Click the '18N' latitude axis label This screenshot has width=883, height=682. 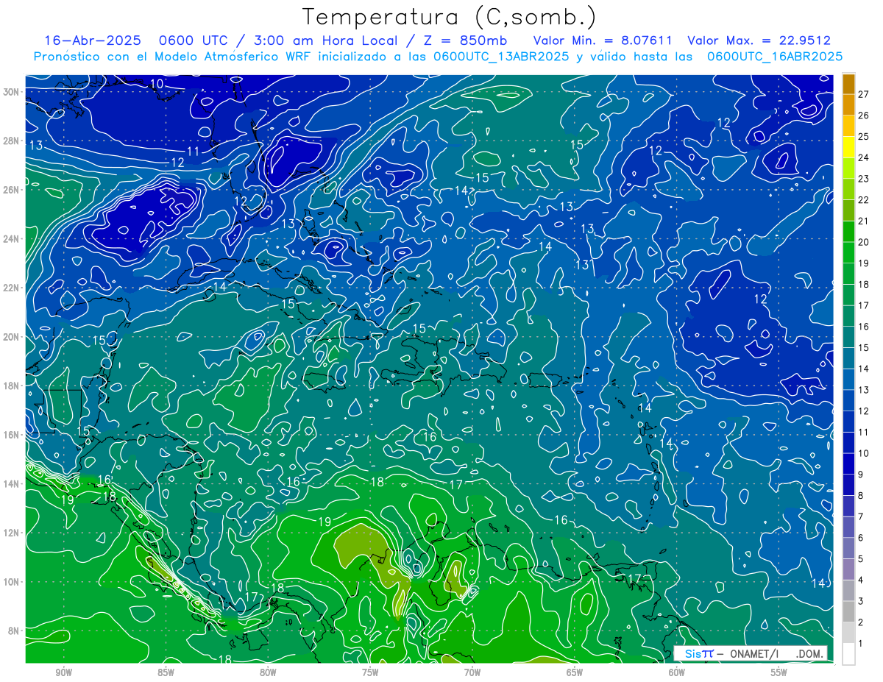coord(12,386)
